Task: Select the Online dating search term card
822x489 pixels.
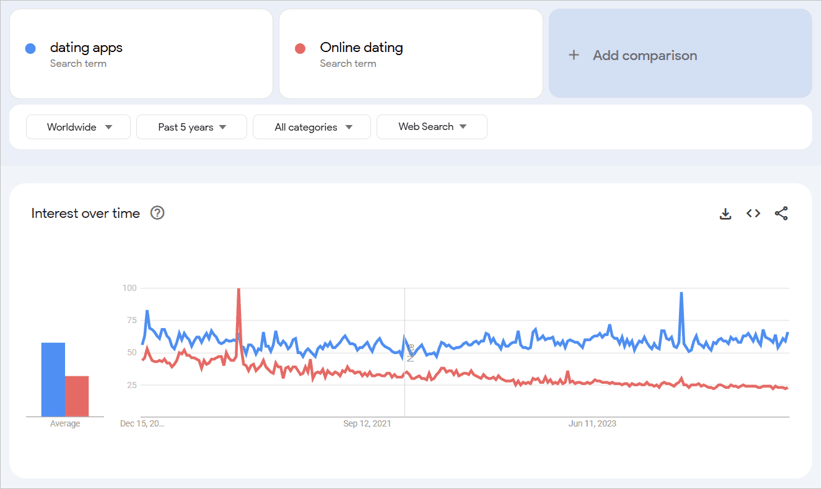Action: point(411,53)
